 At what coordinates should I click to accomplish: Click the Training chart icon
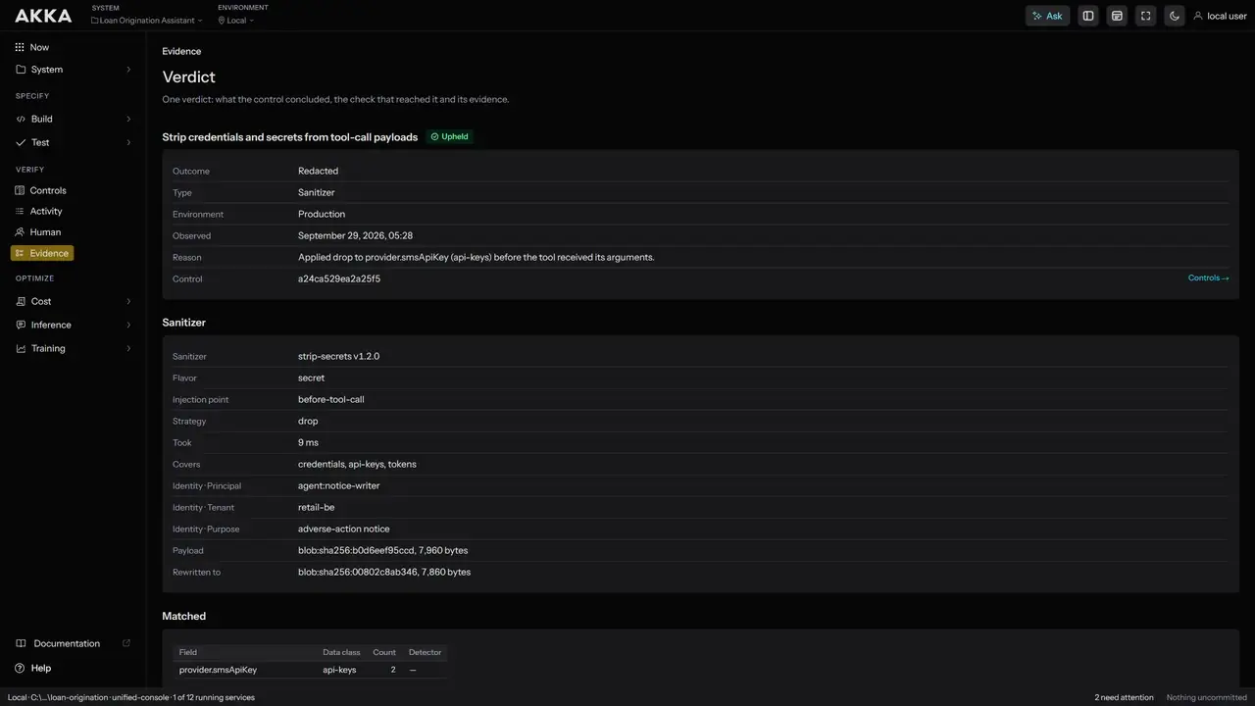[21, 348]
